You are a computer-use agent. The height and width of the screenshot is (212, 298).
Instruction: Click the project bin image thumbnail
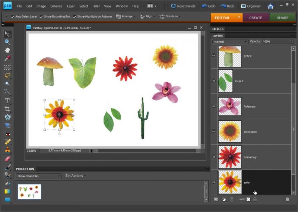pyautogui.click(x=29, y=192)
